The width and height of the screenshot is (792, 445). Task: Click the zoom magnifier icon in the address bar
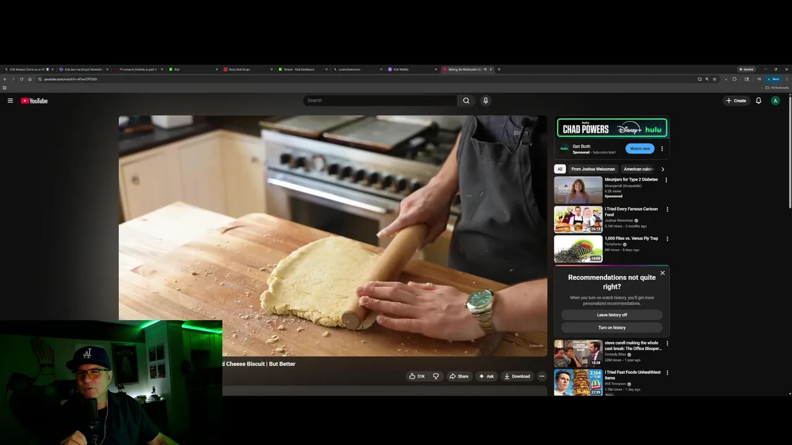[707, 79]
